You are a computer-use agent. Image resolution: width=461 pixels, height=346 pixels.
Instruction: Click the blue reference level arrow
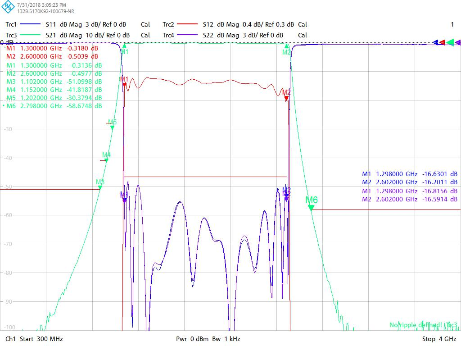pyautogui.click(x=435, y=42)
